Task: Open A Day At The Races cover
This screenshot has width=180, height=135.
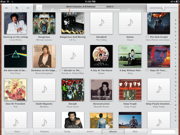Action: pos(101,56)
